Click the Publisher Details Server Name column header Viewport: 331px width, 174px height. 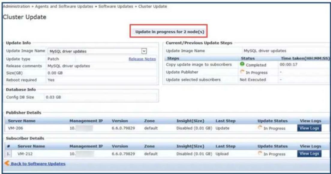(22, 121)
